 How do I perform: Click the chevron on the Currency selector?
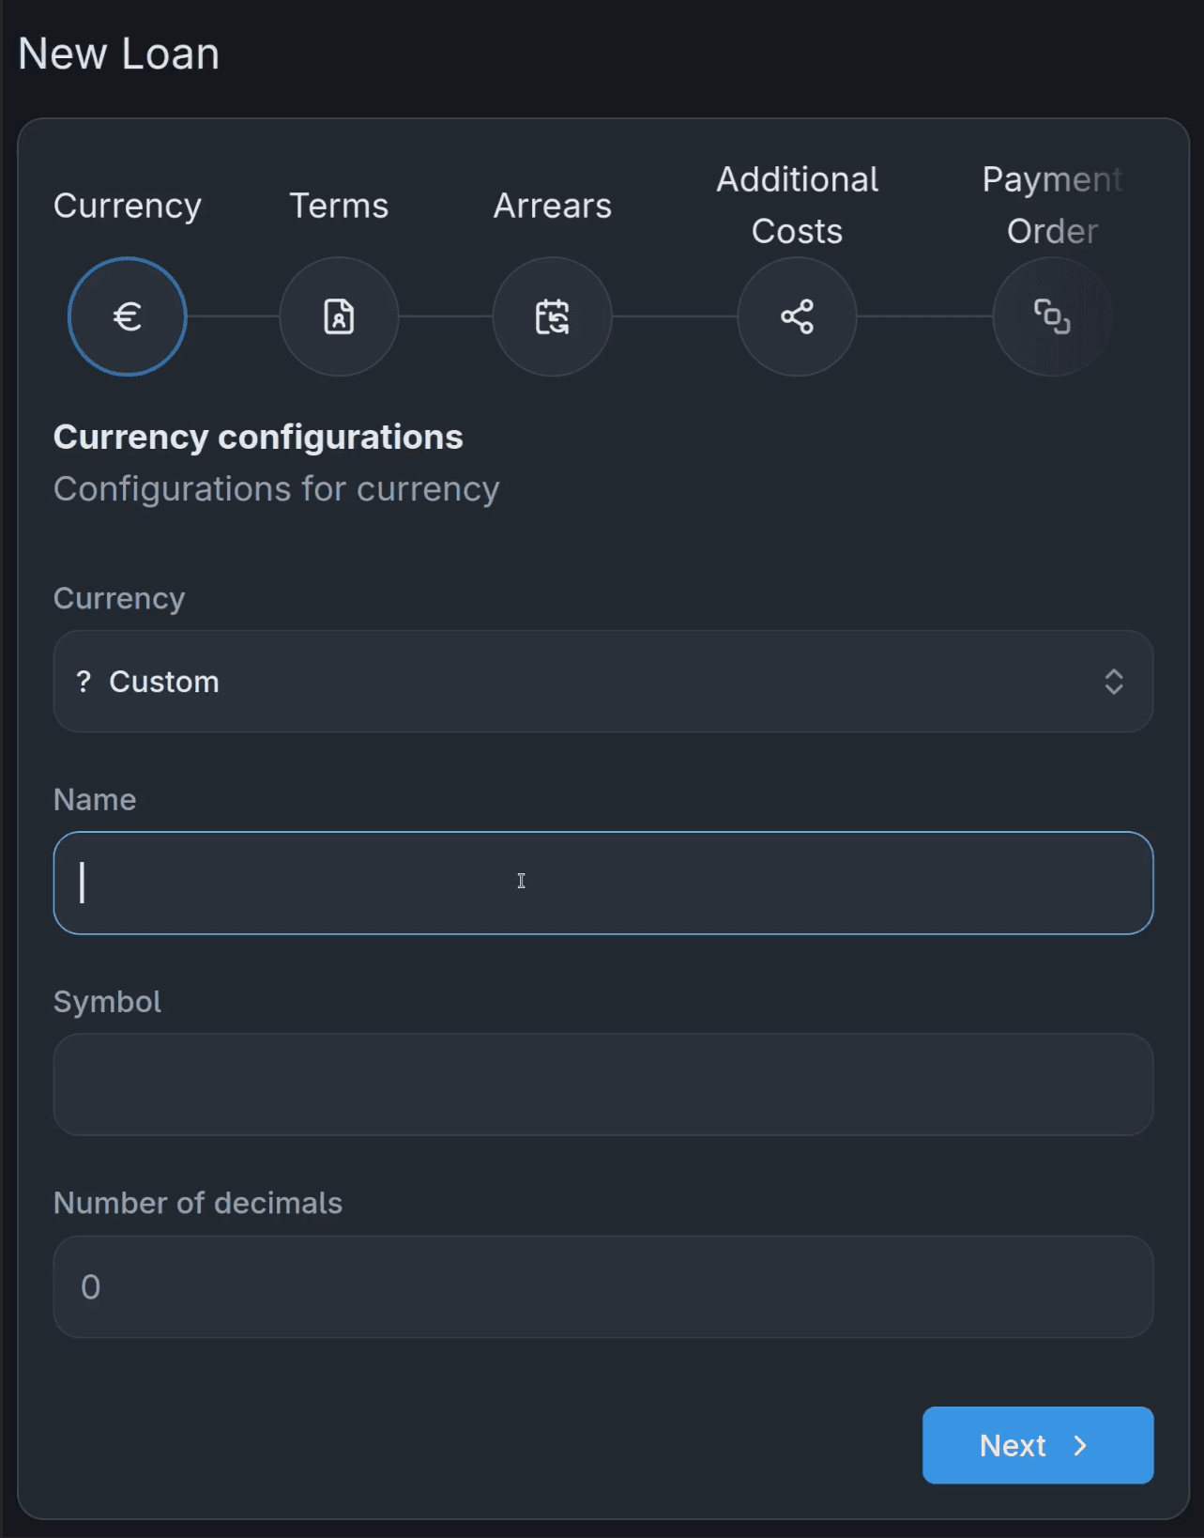[1114, 682]
